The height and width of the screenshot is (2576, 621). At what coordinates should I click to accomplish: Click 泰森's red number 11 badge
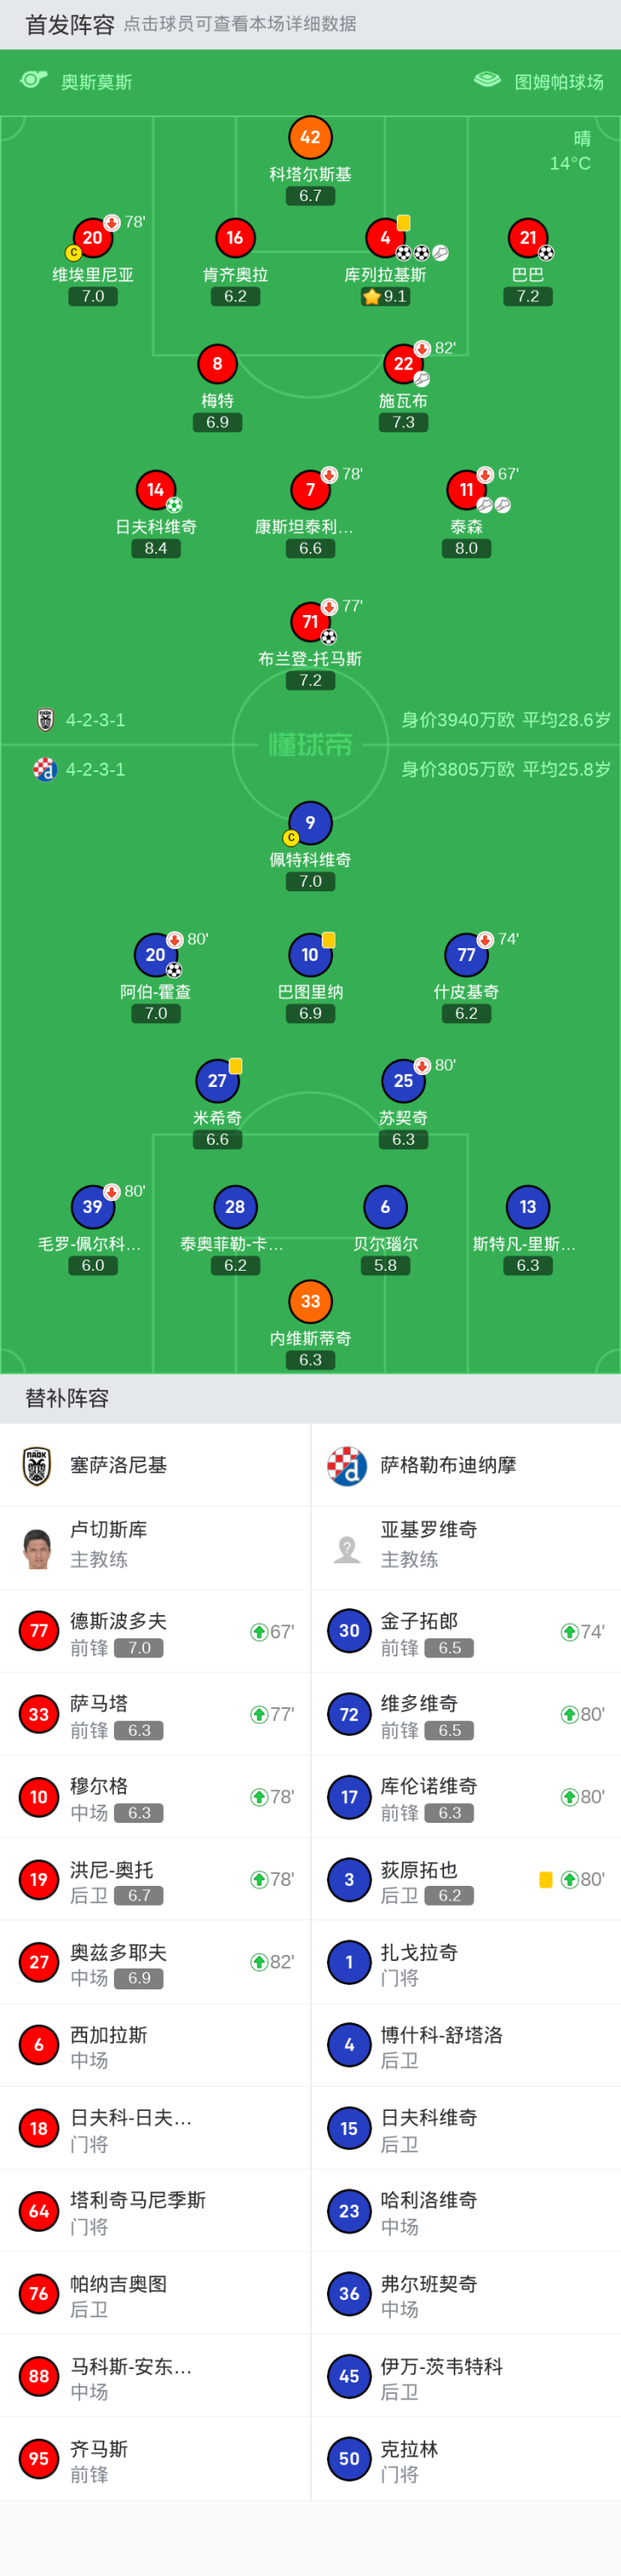click(x=466, y=490)
